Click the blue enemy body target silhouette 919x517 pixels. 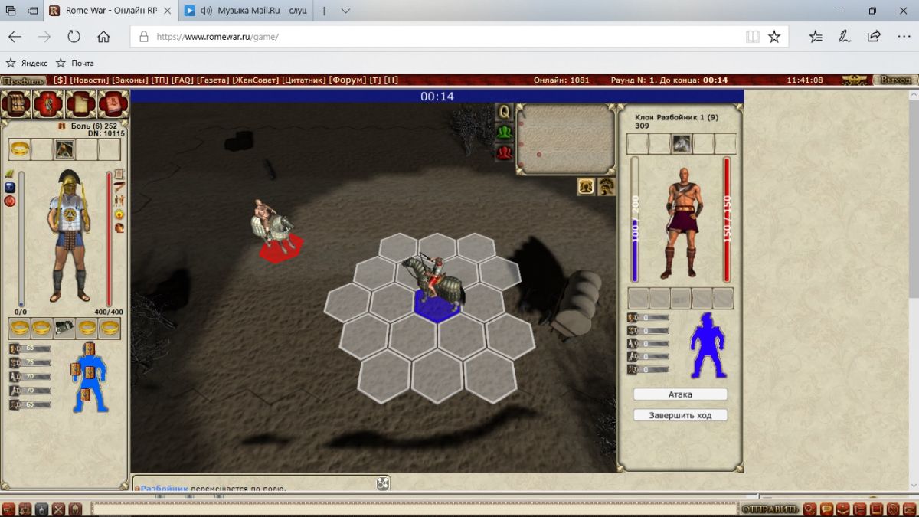click(x=708, y=345)
